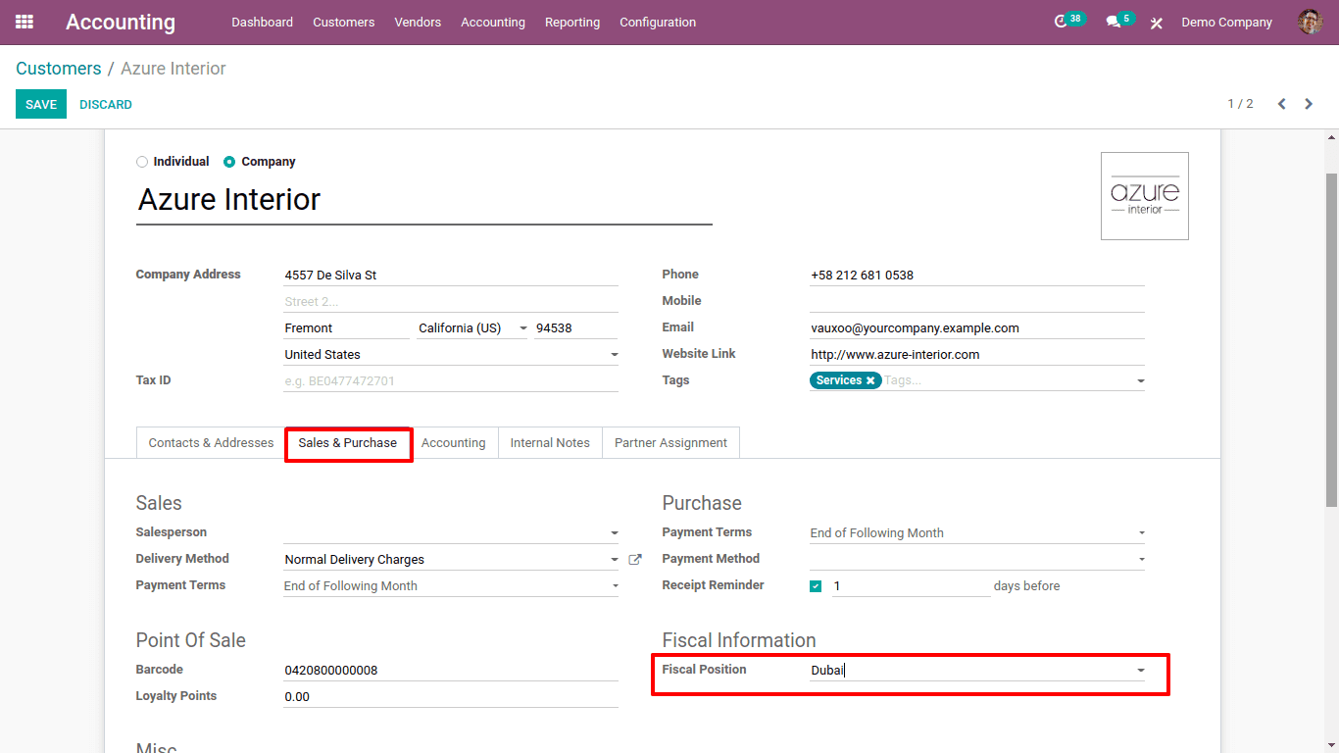Viewport: 1339px width, 753px height.
Task: Open the Accounting menu item
Action: coord(493,22)
